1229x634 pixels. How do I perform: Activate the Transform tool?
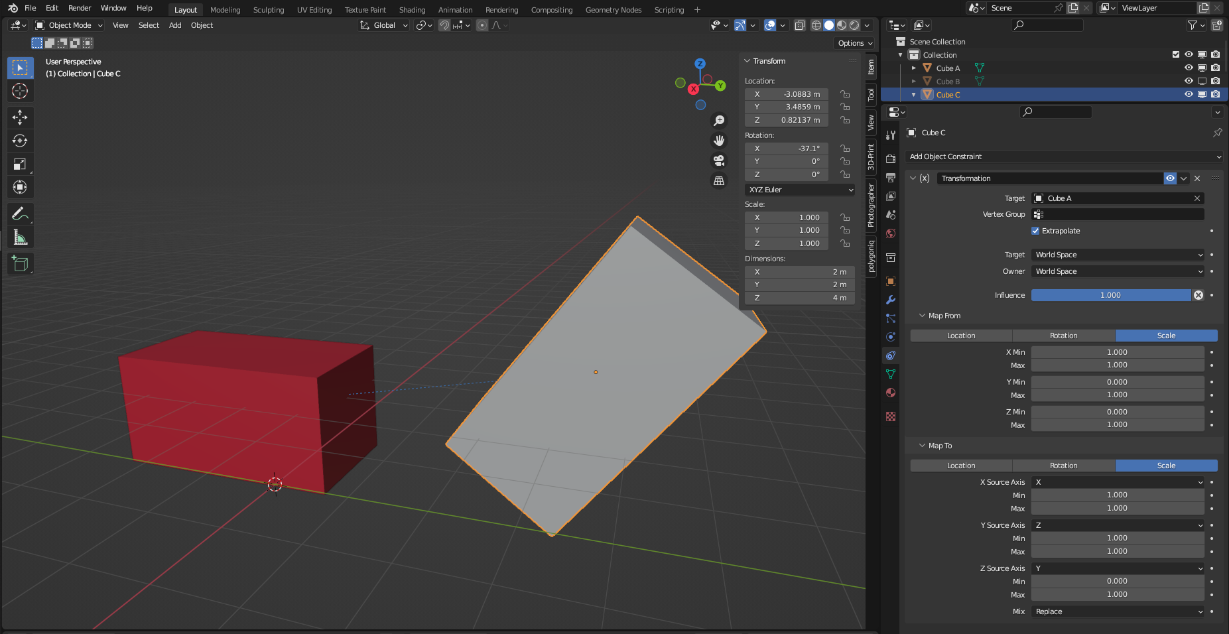20,187
